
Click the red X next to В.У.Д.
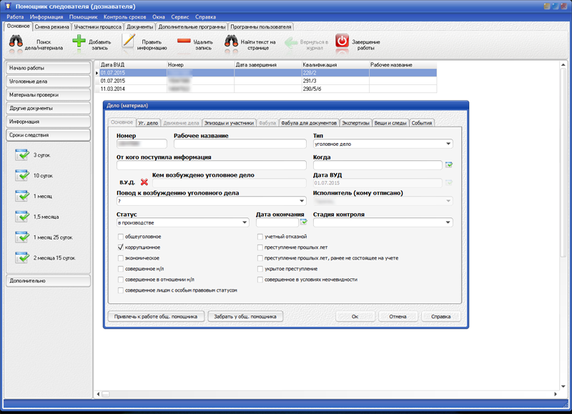coord(144,182)
